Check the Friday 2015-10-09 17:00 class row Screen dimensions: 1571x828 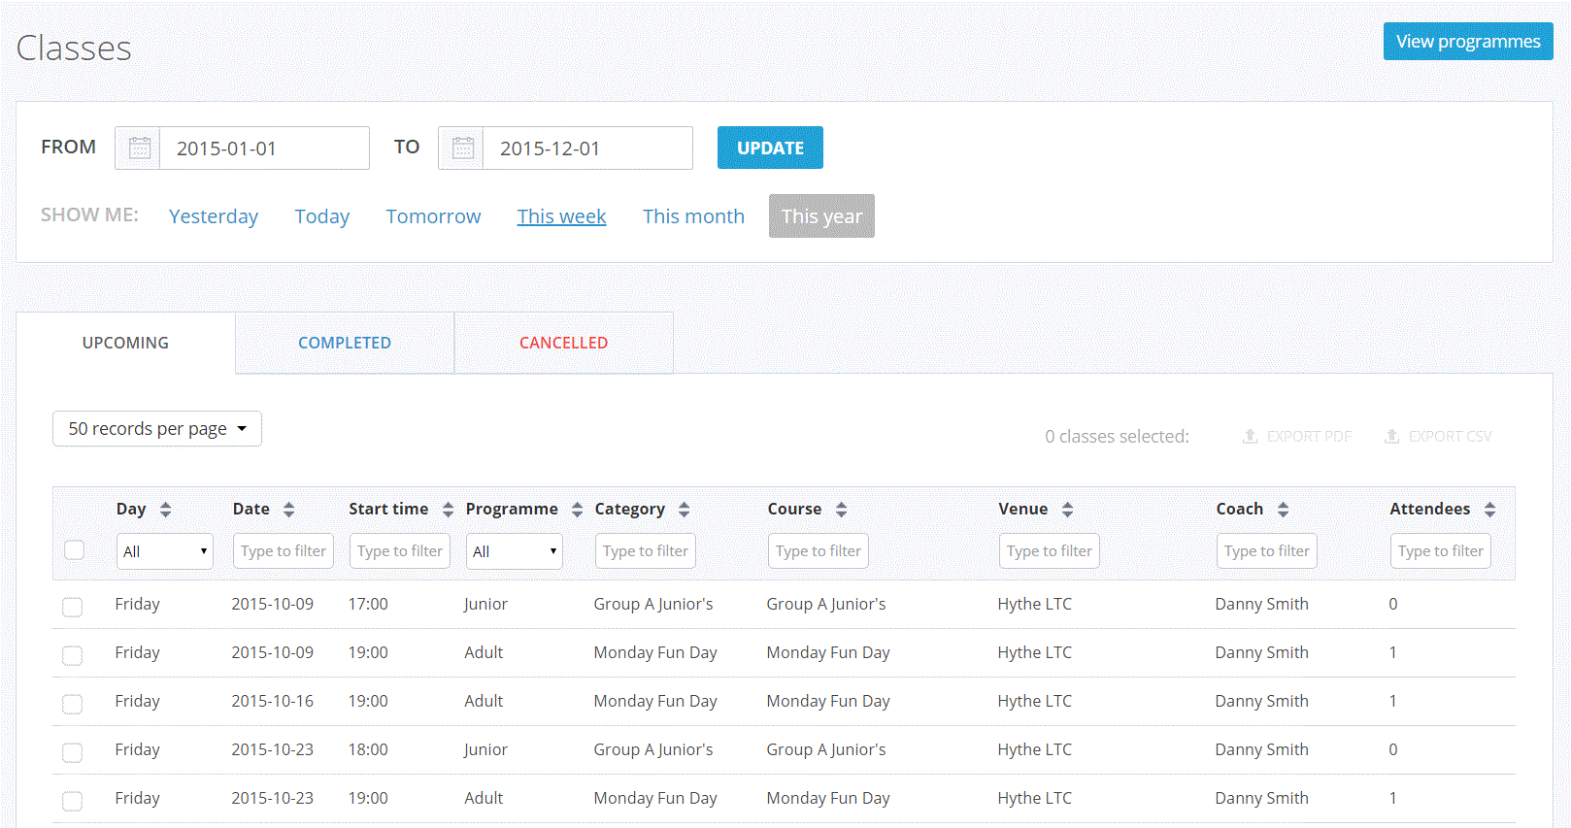pos(73,607)
